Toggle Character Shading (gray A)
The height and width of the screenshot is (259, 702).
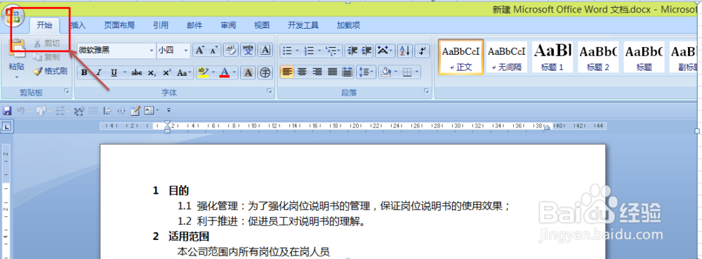tap(249, 72)
